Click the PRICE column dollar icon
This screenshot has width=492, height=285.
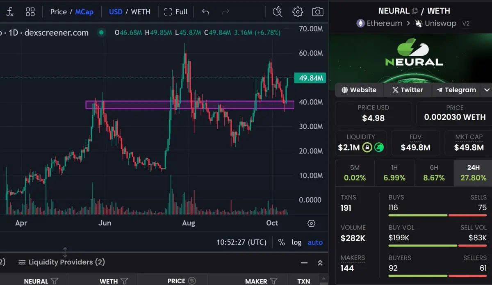pyautogui.click(x=191, y=281)
